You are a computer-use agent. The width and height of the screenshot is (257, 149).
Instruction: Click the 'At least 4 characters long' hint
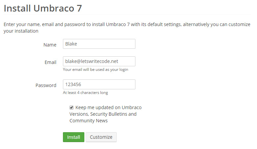pyautogui.click(x=85, y=93)
